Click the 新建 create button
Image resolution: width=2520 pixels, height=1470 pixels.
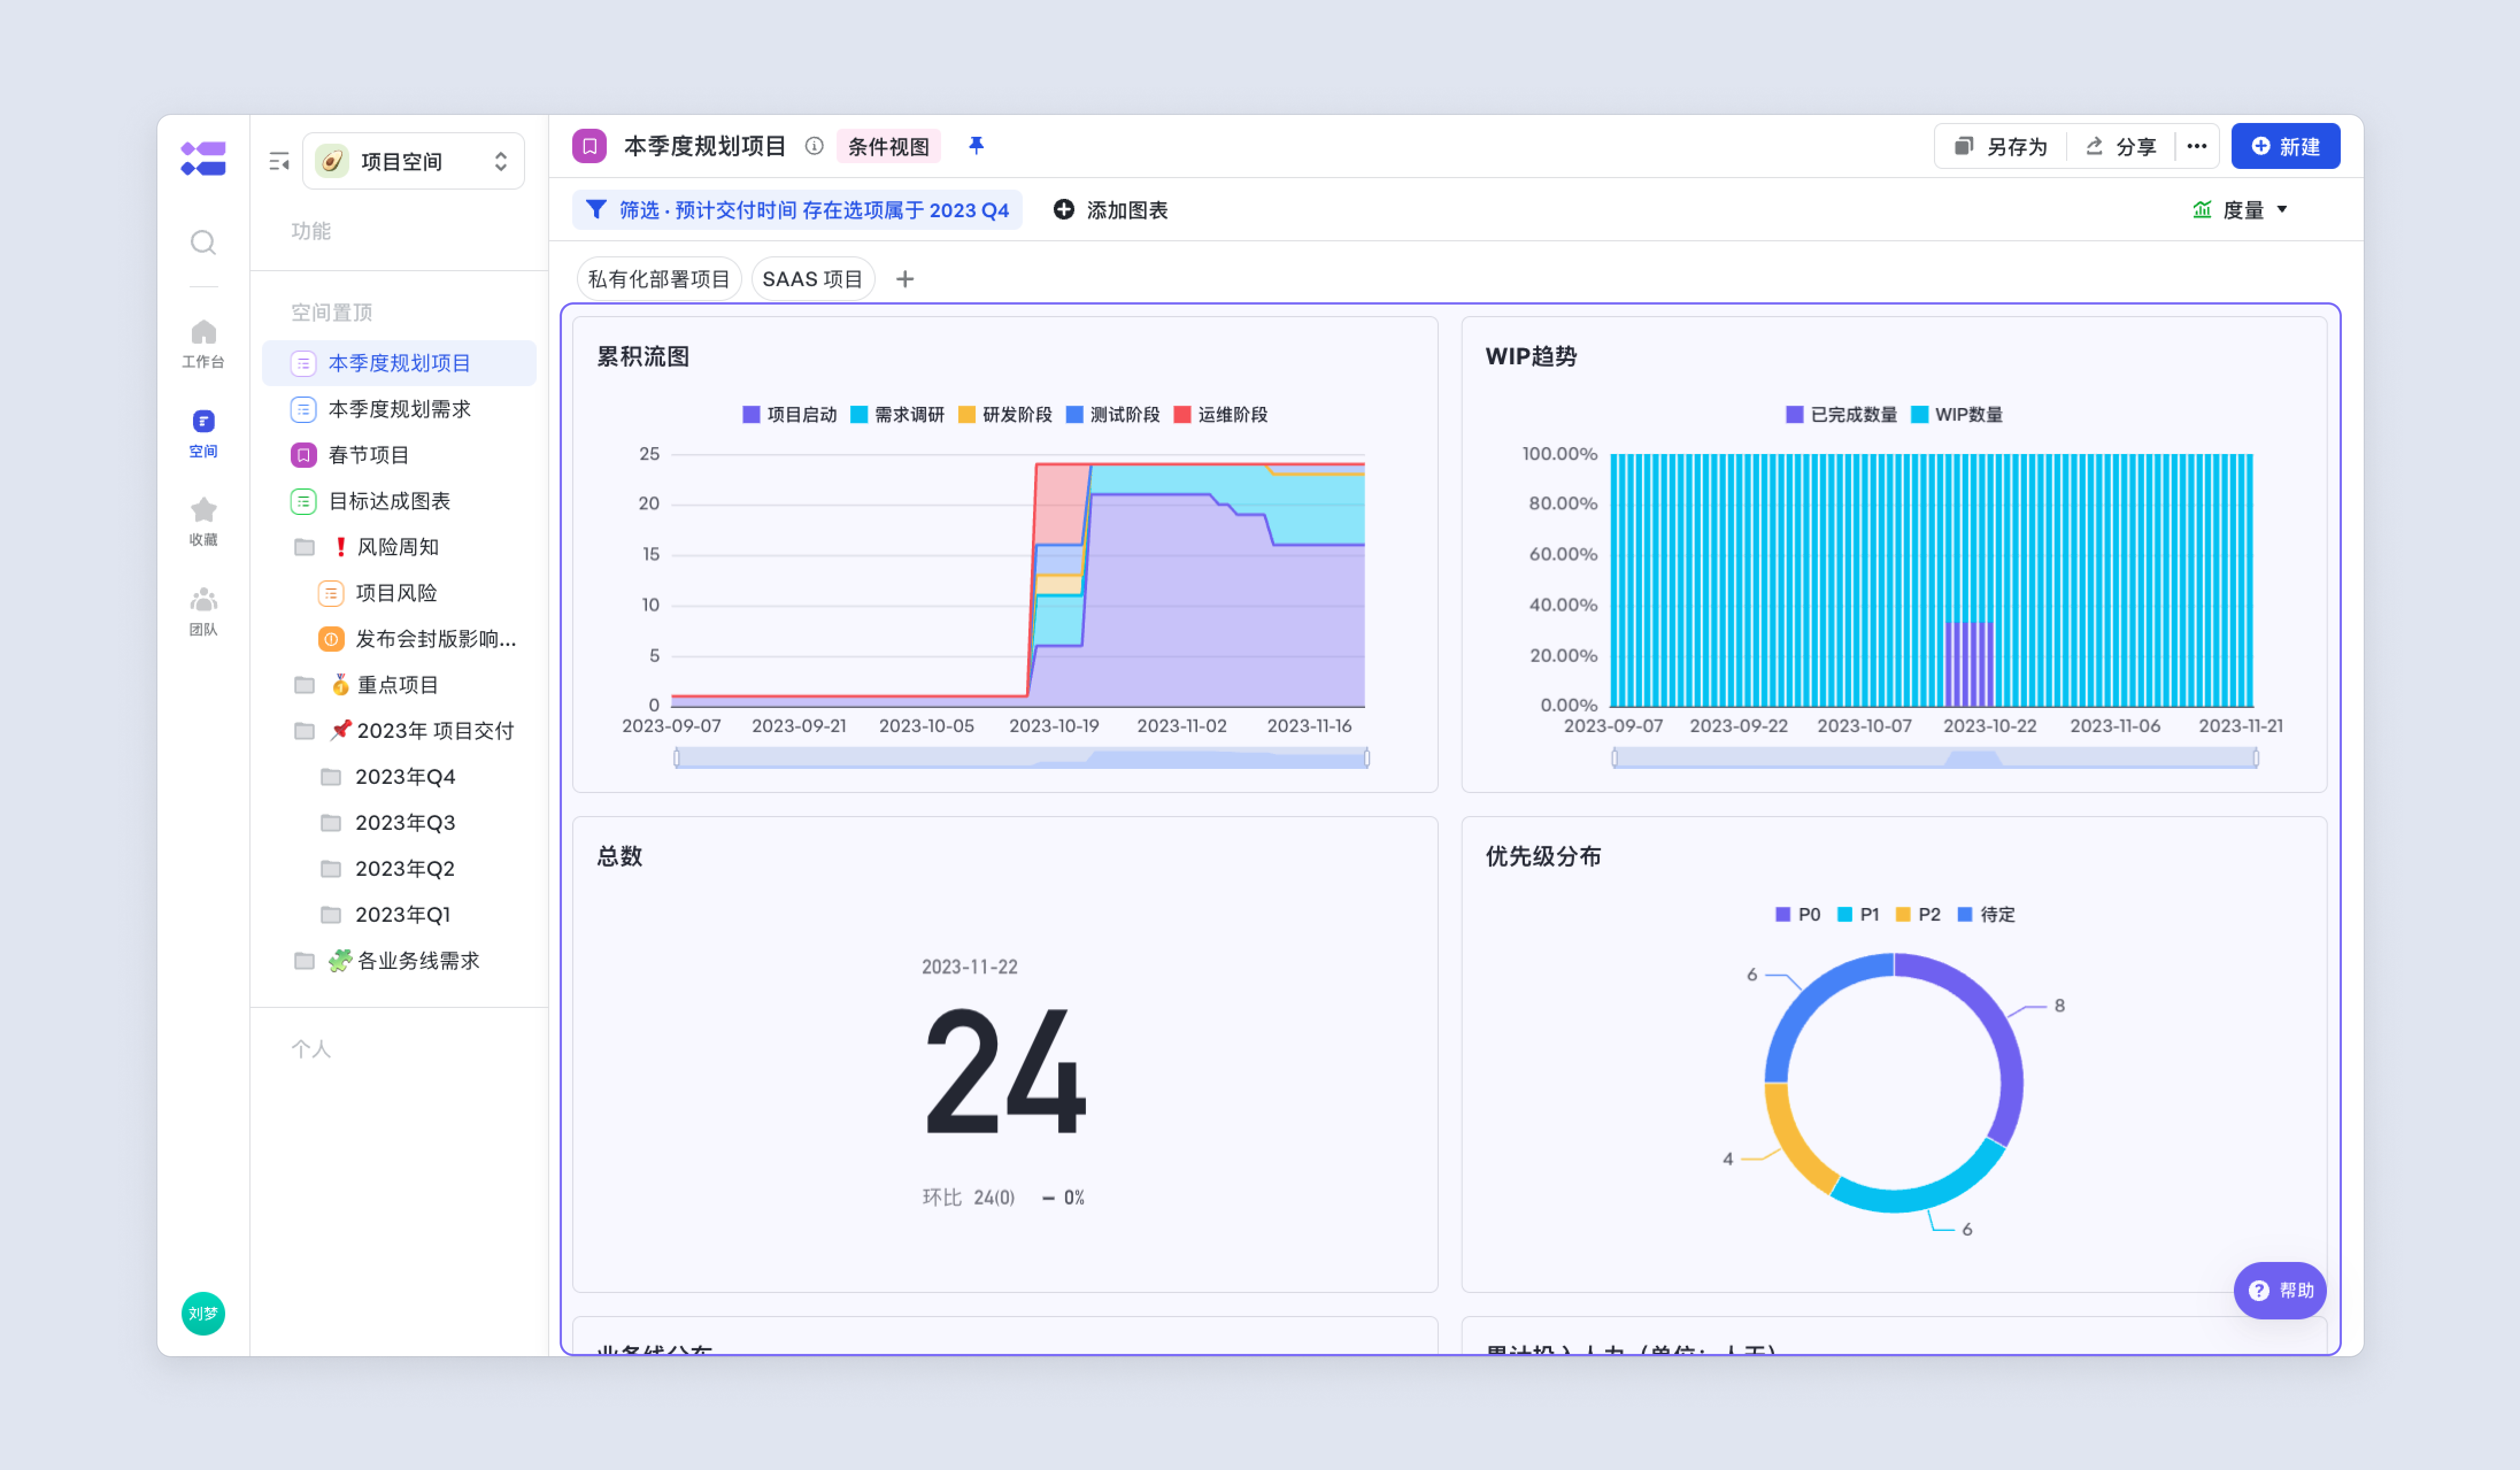[x=2285, y=146]
